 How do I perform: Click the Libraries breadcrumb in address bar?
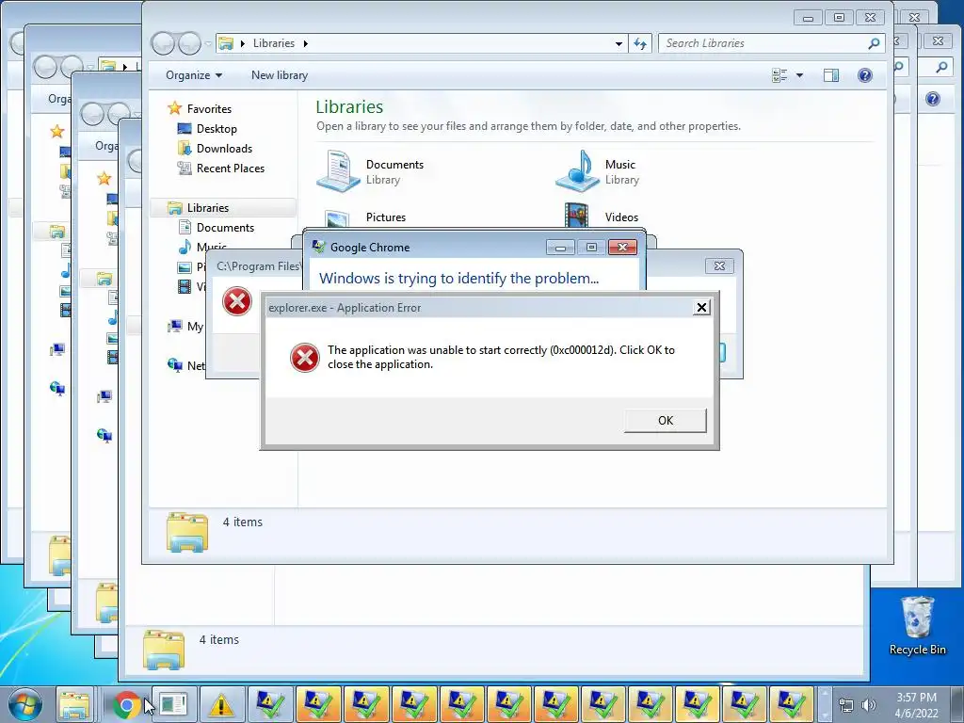point(274,43)
